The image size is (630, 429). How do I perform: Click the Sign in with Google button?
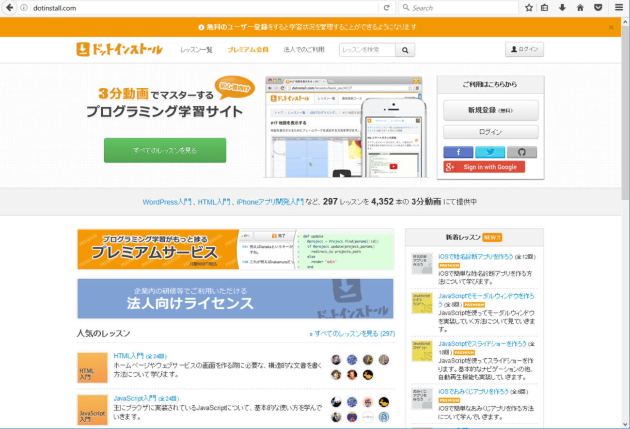pyautogui.click(x=484, y=167)
